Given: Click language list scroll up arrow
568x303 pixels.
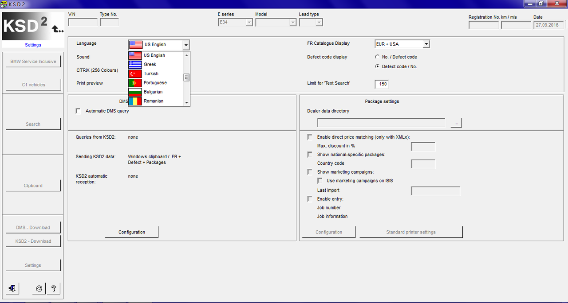Looking at the screenshot, I should coord(187,55).
